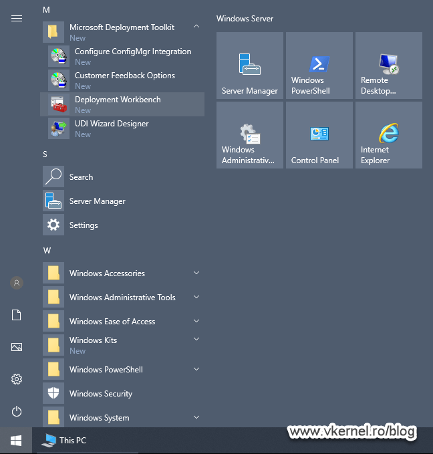
Task: Open the user account icon in sidebar
Action: pyautogui.click(x=17, y=283)
